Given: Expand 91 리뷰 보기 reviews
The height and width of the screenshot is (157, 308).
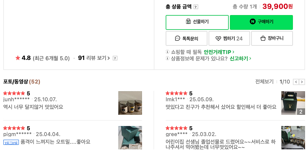Looking at the screenshot, I should point(94,58).
